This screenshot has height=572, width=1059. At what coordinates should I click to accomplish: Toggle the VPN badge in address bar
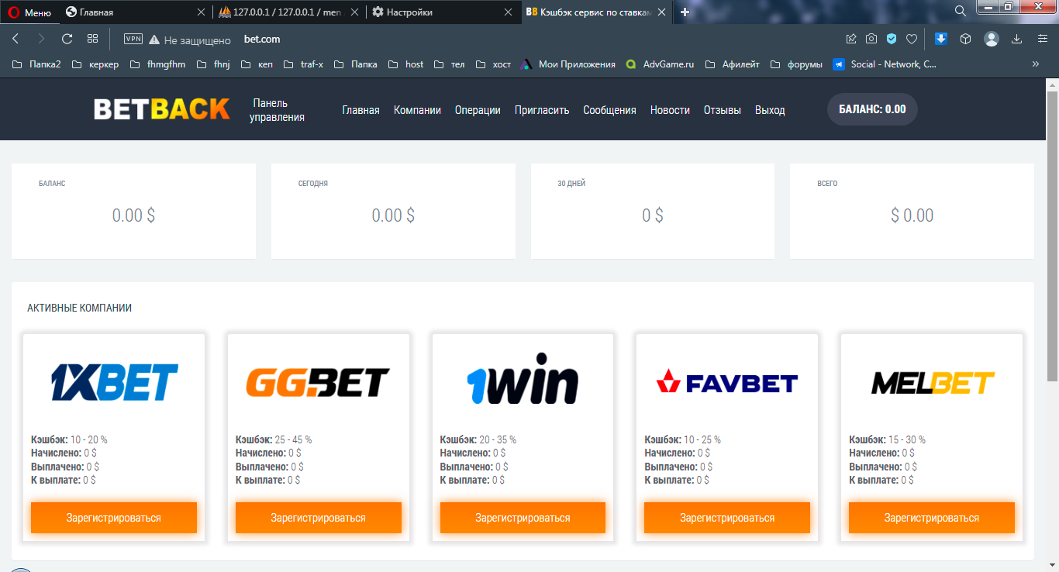(x=133, y=39)
